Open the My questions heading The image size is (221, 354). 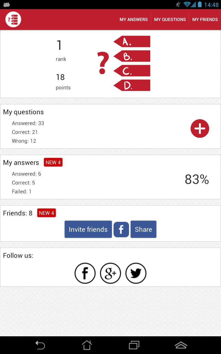click(x=23, y=112)
